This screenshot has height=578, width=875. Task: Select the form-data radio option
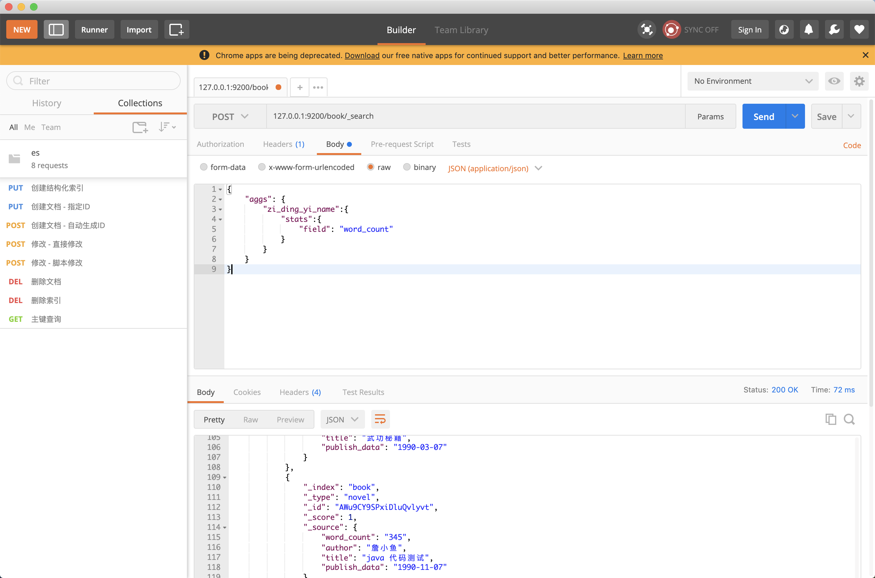(x=203, y=167)
